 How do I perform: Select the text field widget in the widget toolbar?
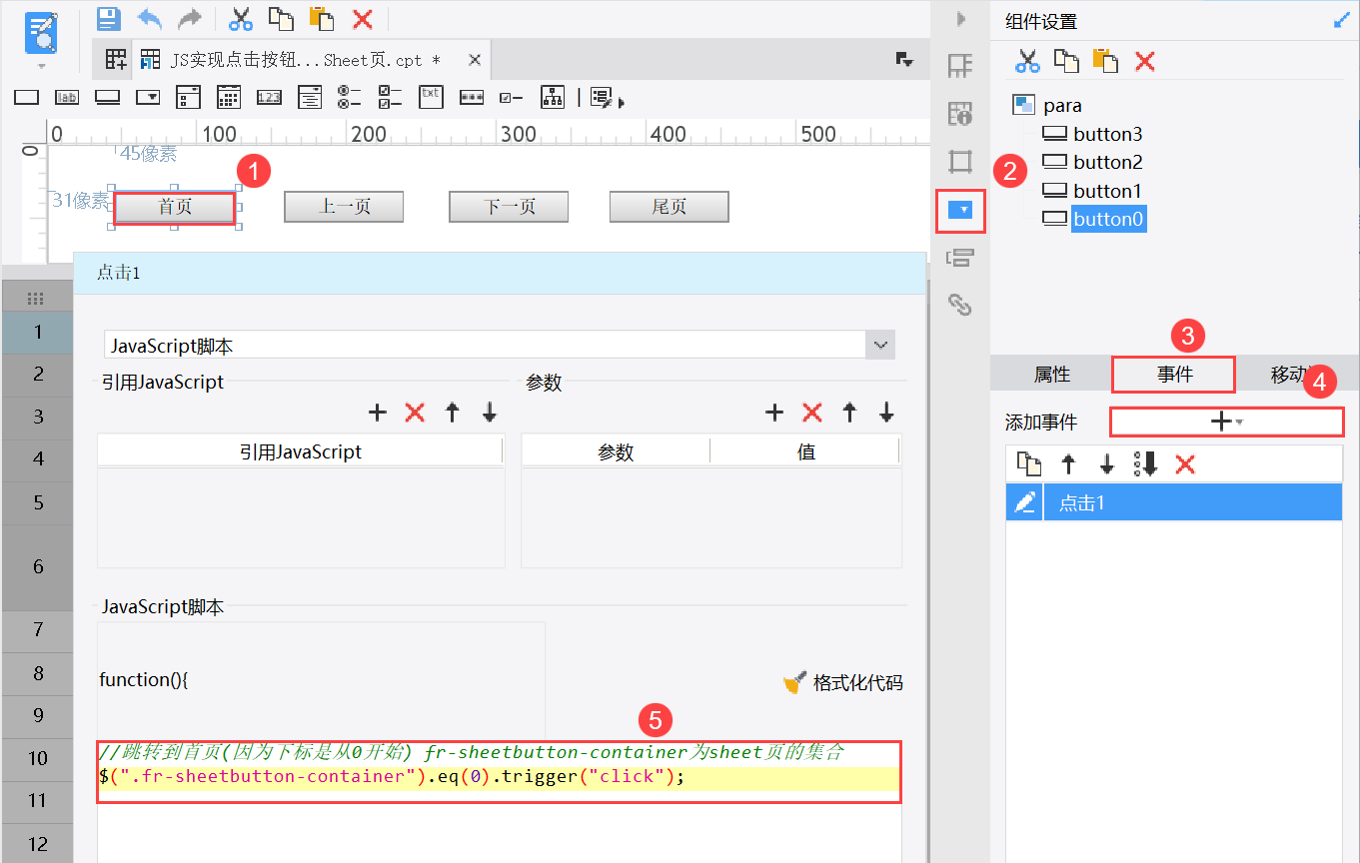click(x=27, y=97)
